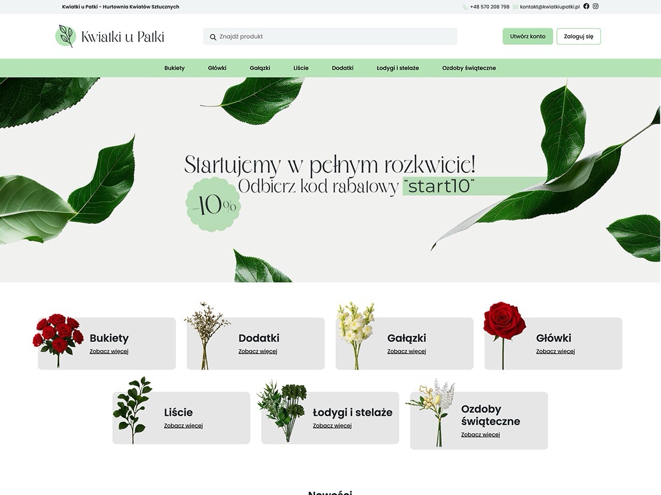Click the envelope icon beside contact email
The image size is (661, 495).
click(x=516, y=7)
